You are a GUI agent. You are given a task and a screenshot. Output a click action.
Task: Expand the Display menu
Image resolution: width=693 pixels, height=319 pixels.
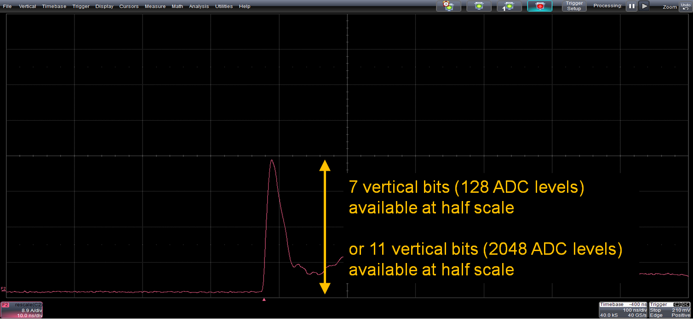[x=104, y=6]
